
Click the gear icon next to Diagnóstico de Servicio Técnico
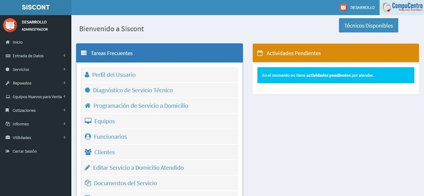pos(87,90)
